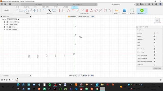Viewport: 163px width, 91px height.
Task: Switch to the Utilities tab
Action: [65, 7]
